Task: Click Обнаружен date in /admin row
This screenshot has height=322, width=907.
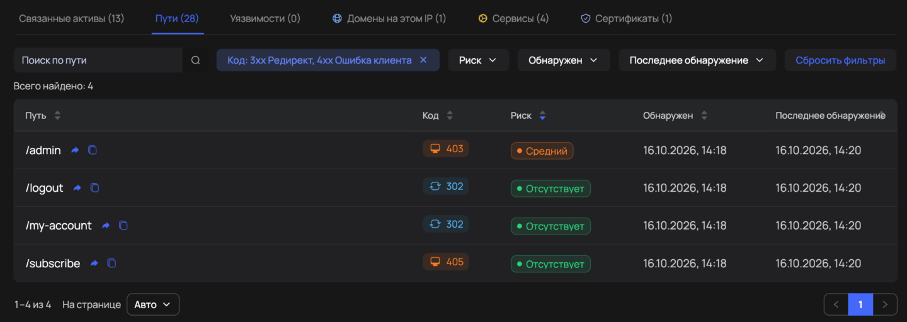Action: coord(685,150)
